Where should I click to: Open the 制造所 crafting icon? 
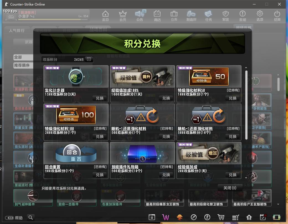coord(191,16)
